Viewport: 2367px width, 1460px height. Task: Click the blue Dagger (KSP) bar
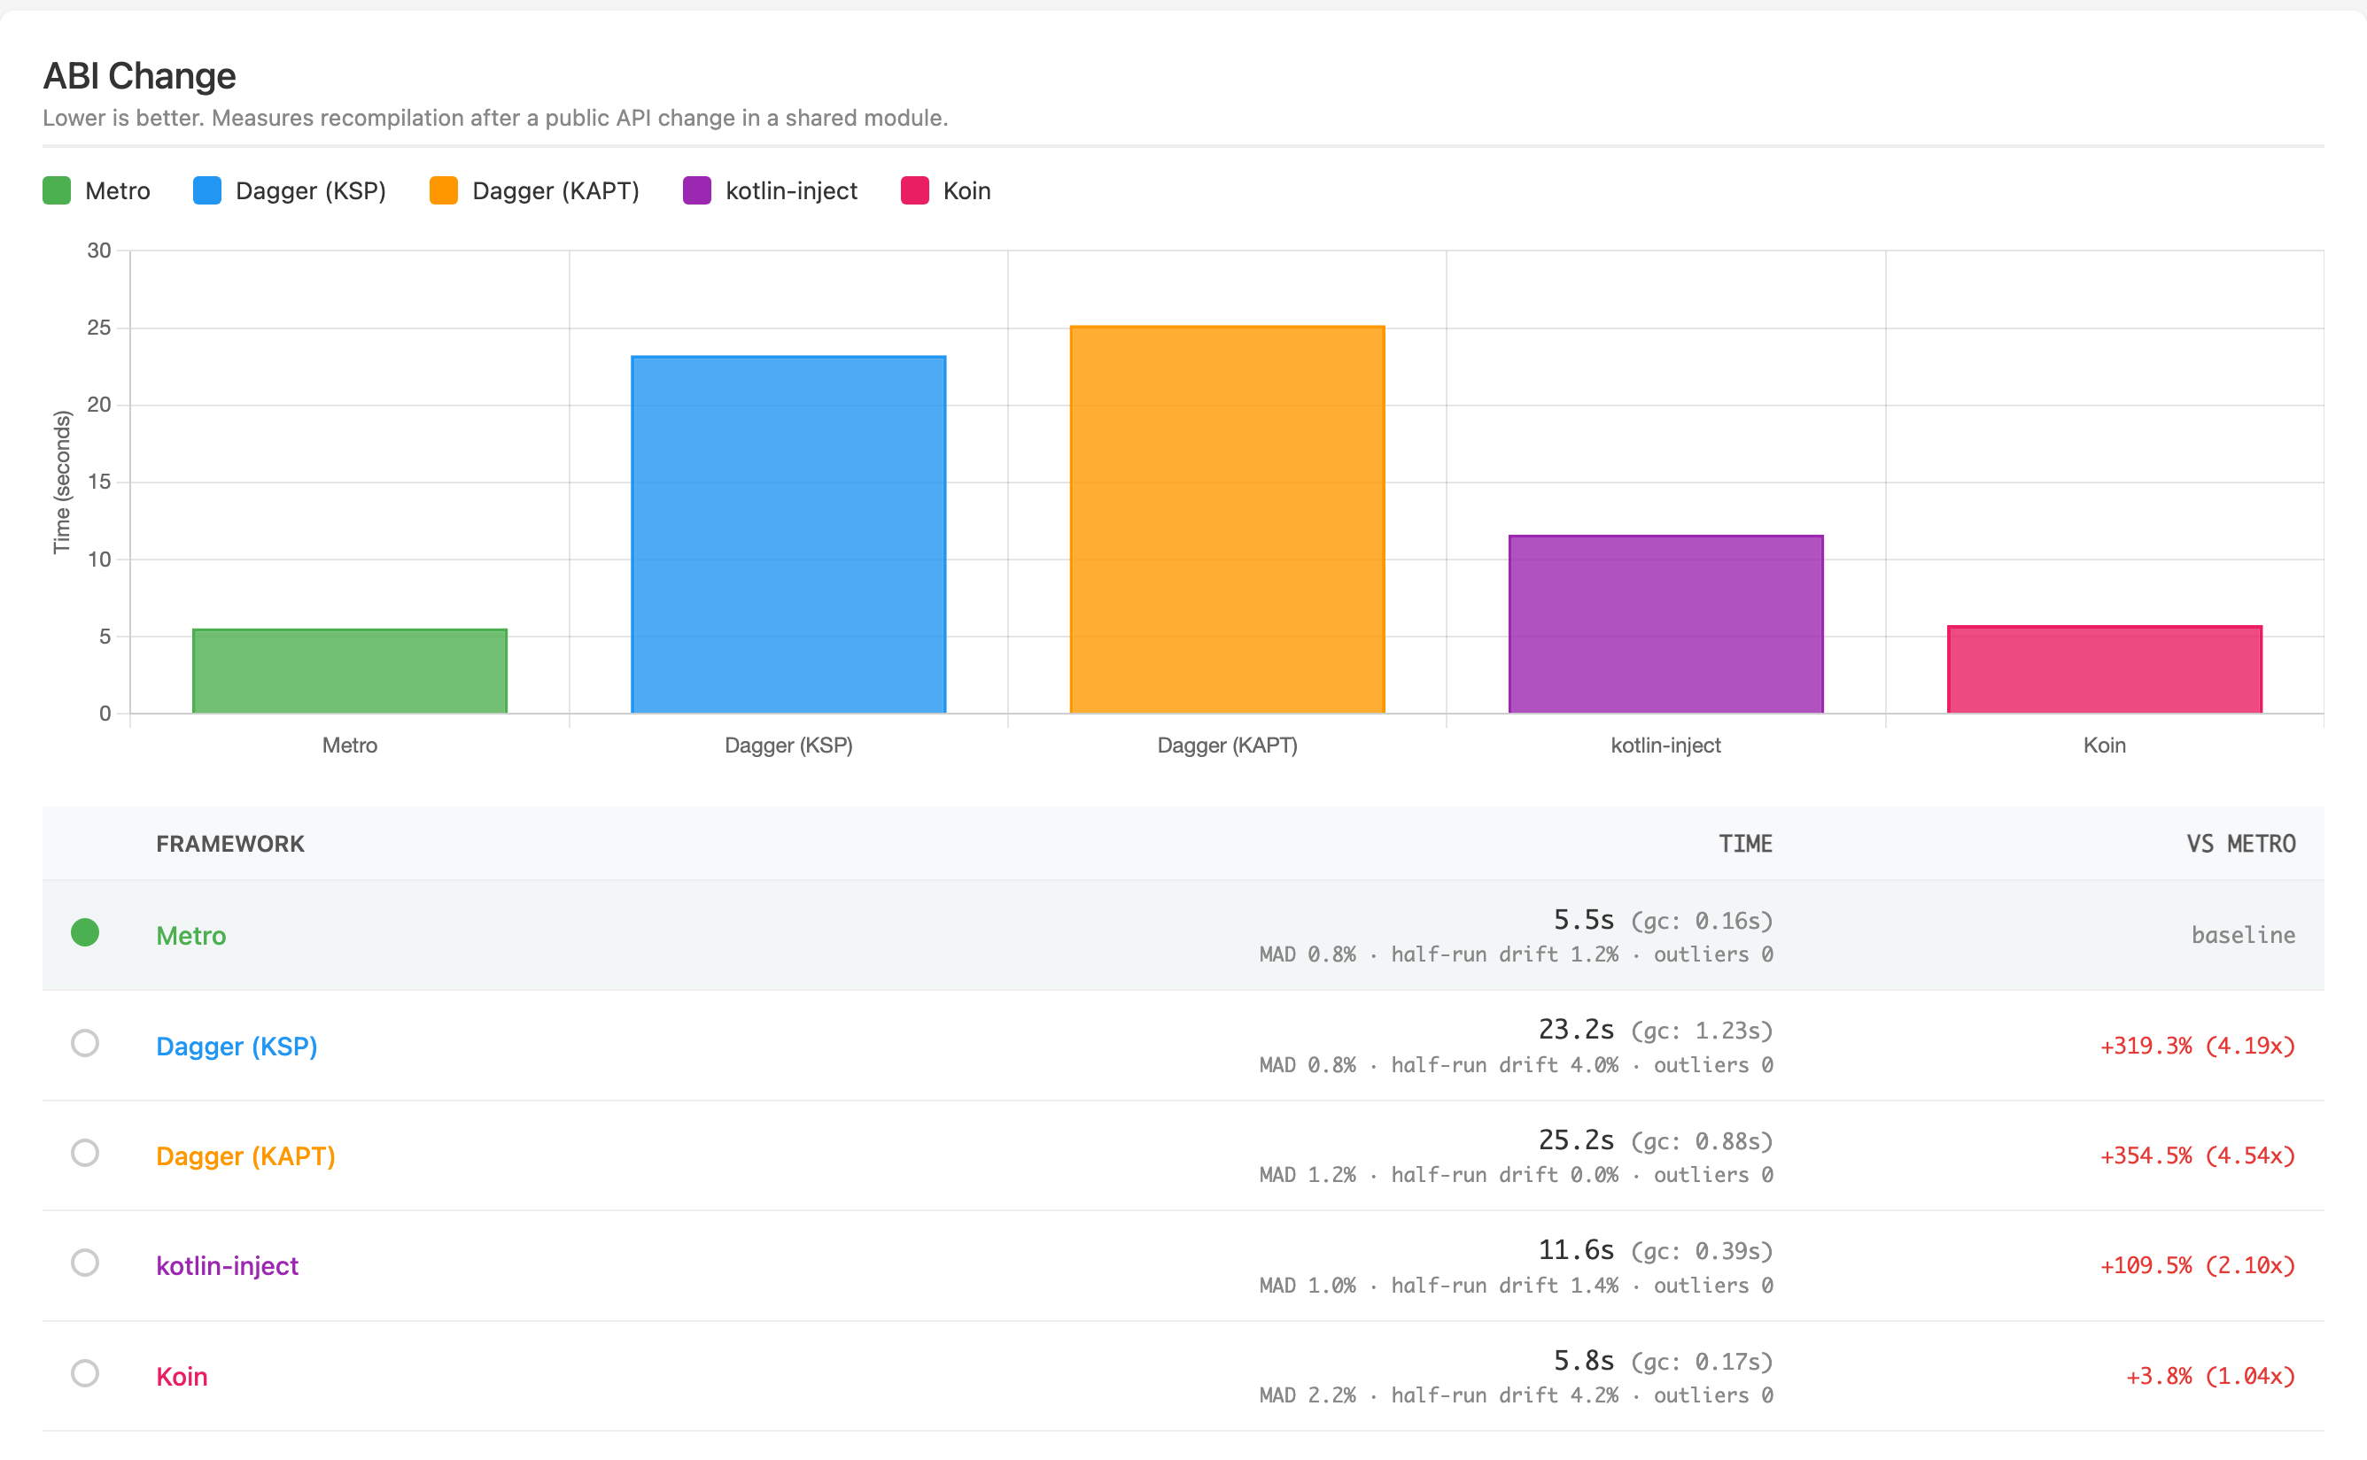click(x=788, y=535)
